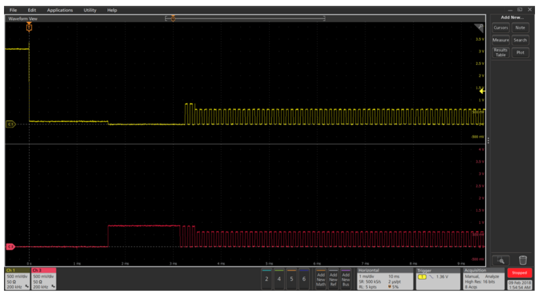
Task: Open the Applications menu
Action: [59, 10]
